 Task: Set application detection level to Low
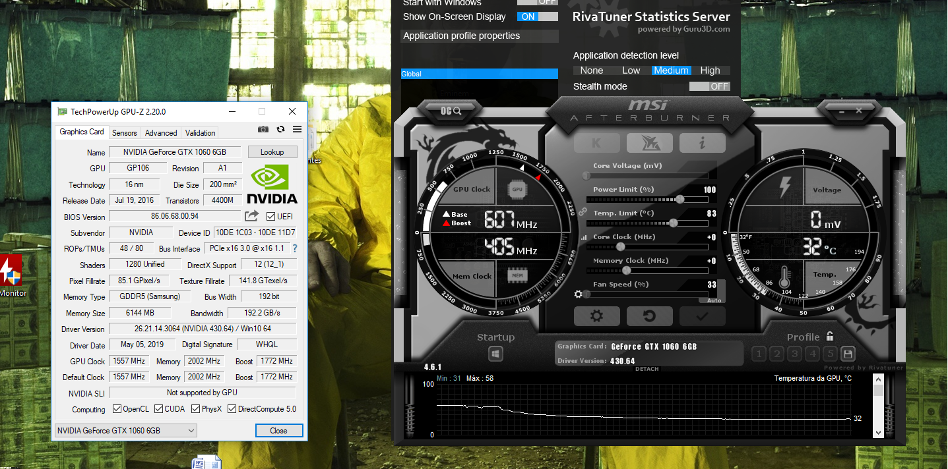(631, 70)
